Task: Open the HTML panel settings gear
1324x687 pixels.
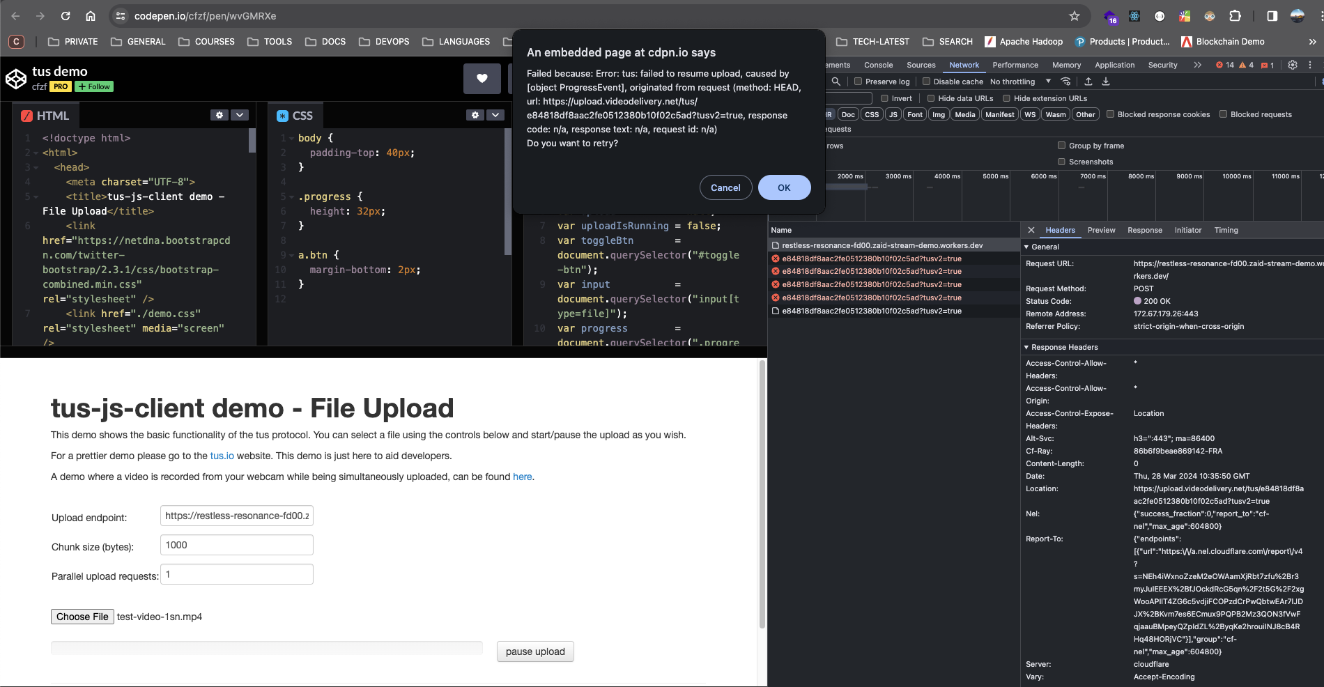Action: 220,115
